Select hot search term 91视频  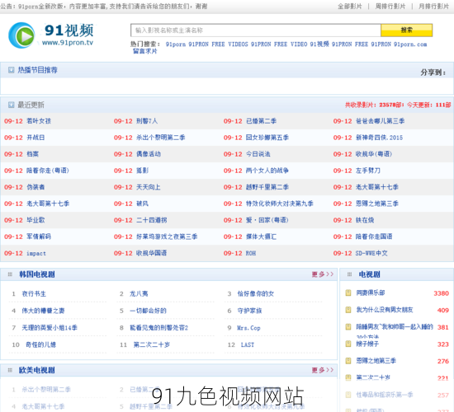point(319,44)
